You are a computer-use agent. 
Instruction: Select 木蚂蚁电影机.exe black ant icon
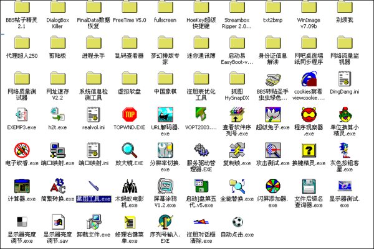129,186
